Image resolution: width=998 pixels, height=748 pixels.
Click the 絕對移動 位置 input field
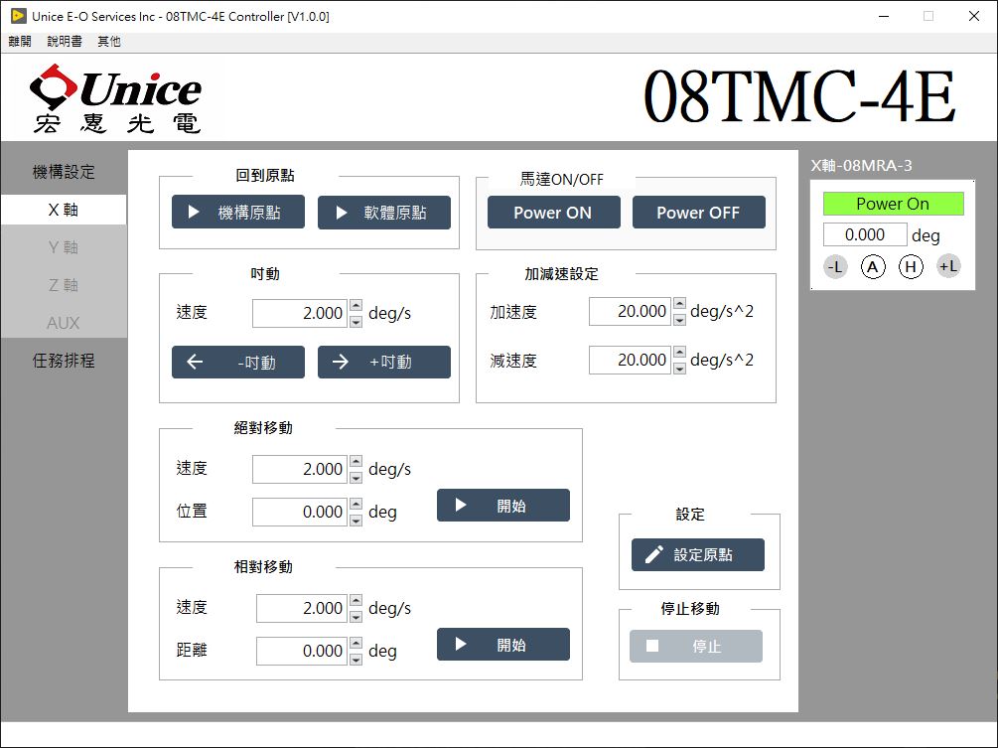click(300, 512)
